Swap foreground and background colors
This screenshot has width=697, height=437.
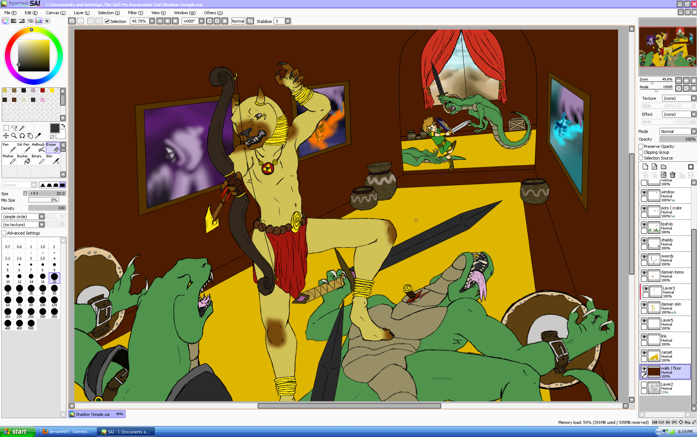pos(63,126)
